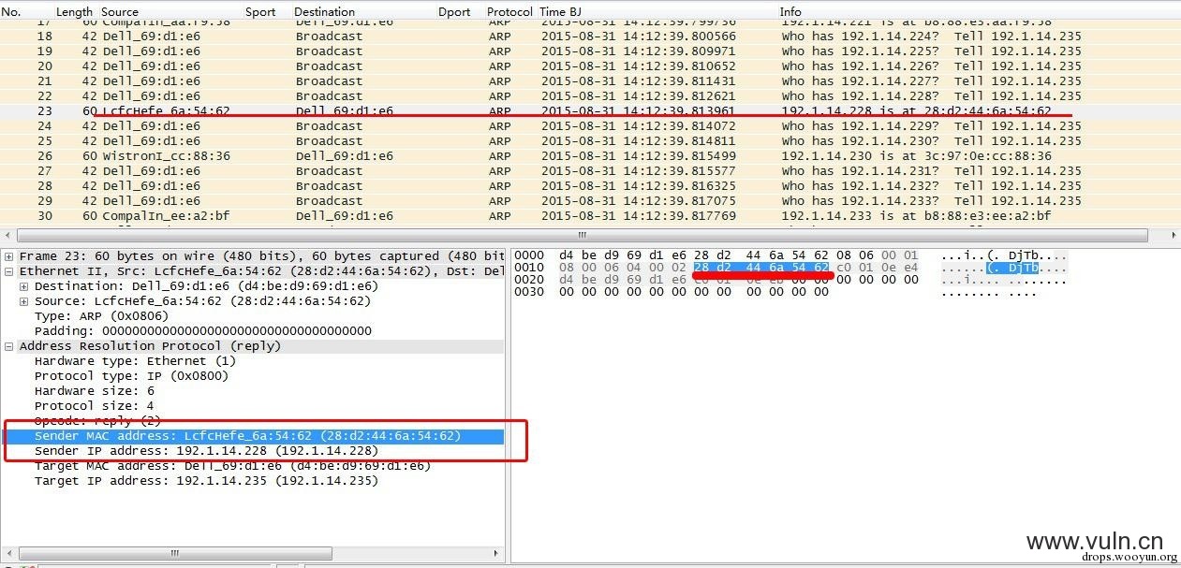Sort by the Length column header
1181x568 pixels.
pos(74,12)
